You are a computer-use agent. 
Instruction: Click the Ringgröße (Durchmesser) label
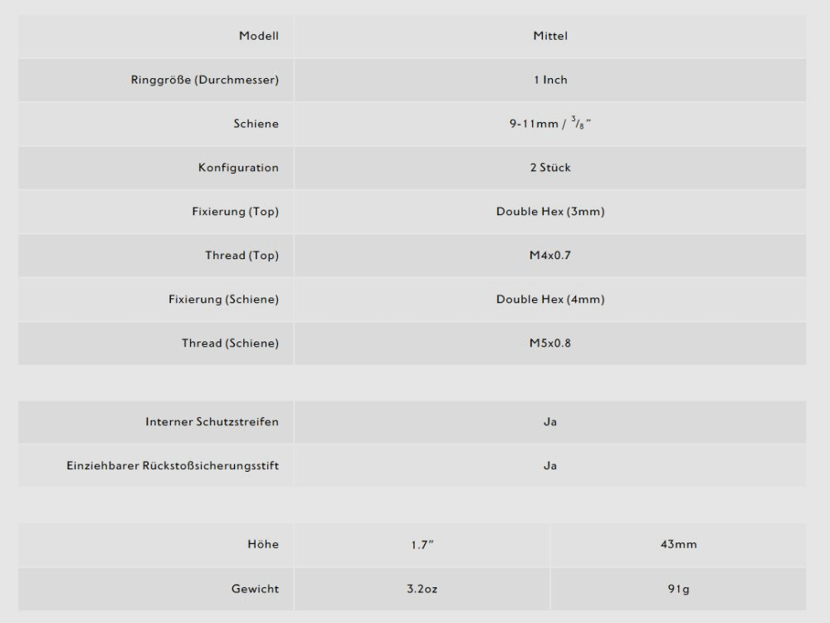pos(204,80)
